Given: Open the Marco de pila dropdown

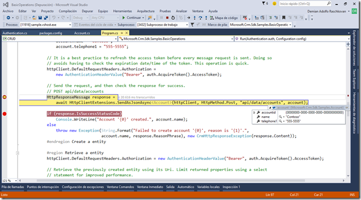Looking at the screenshot, I should 290,25.
